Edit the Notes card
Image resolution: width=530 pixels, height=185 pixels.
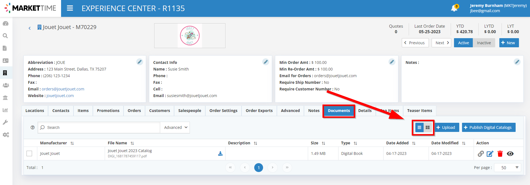click(517, 62)
